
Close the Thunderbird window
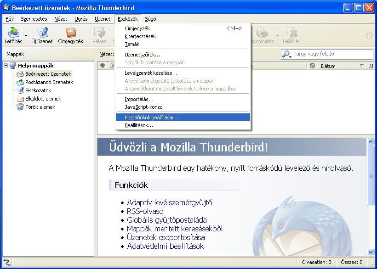click(369, 8)
